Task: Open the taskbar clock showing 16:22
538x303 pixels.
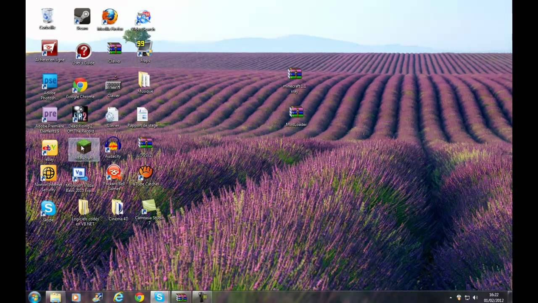Action: pyautogui.click(x=494, y=298)
